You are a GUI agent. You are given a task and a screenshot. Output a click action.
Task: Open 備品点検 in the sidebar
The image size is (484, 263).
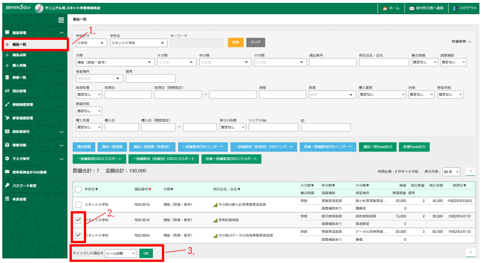point(19,55)
